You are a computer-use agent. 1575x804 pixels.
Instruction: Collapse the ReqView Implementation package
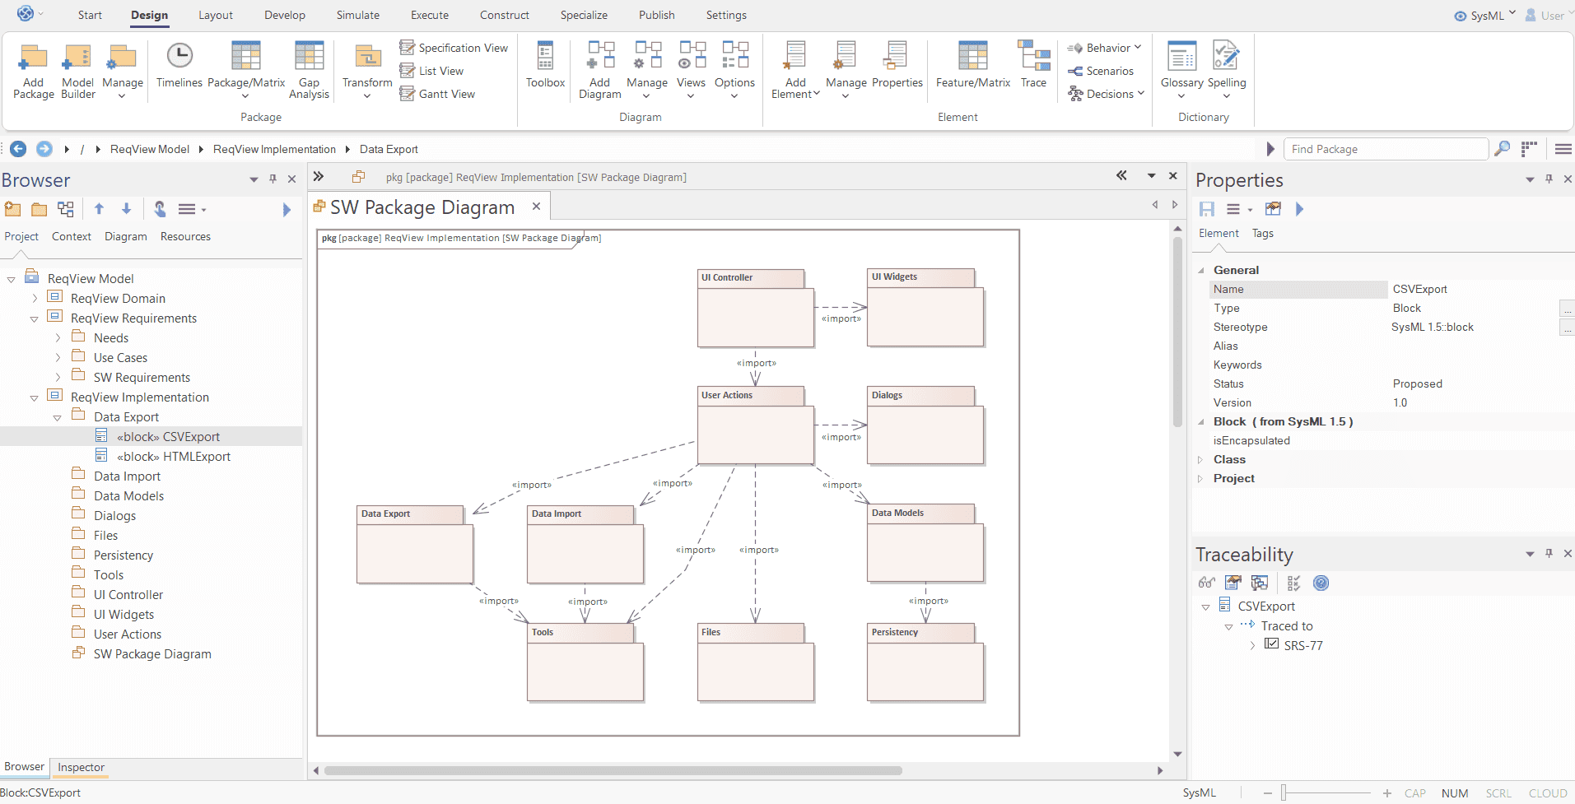[x=34, y=397]
